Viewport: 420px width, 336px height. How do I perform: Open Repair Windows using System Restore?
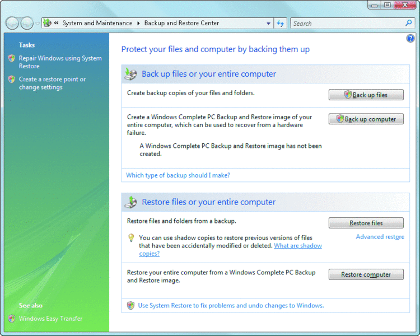[60, 62]
